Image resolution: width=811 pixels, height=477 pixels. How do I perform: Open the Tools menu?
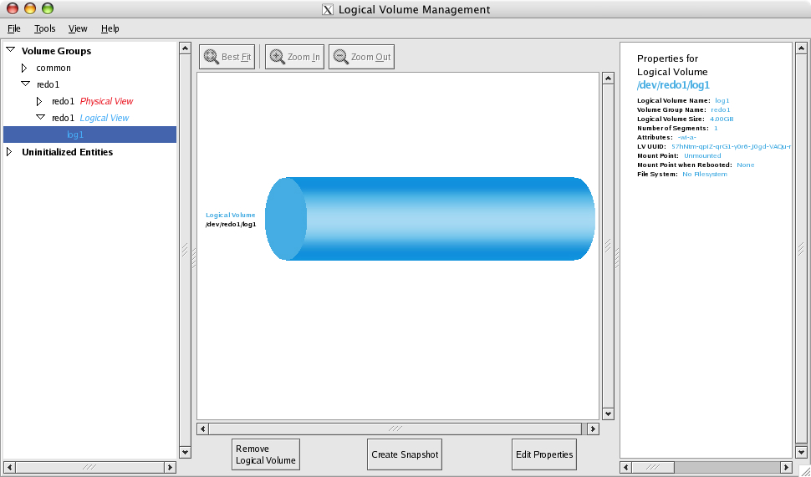44,28
